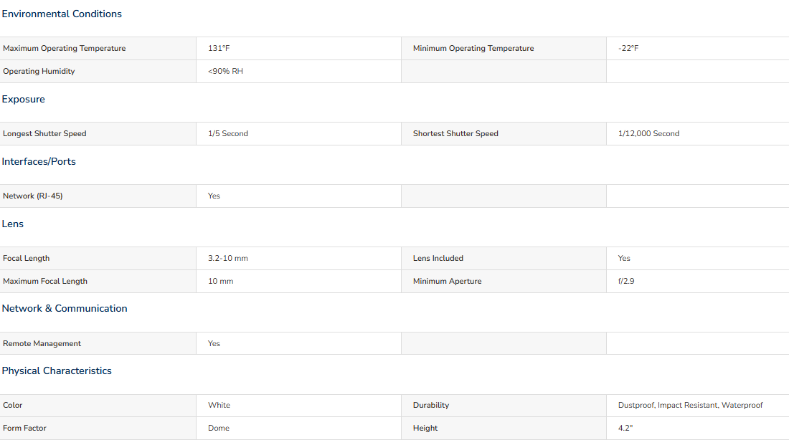Viewport: 789px width, 440px height.
Task: Click the Minimum Operating Temperature label
Action: (473, 48)
